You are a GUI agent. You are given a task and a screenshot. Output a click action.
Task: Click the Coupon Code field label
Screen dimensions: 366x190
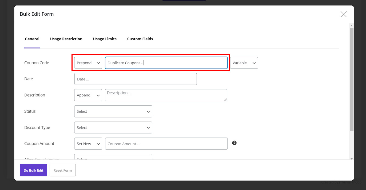click(x=37, y=63)
